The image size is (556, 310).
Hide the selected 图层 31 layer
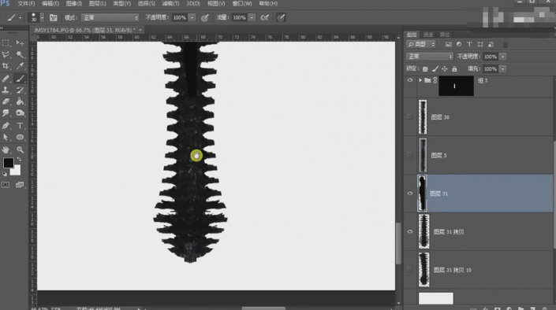pyautogui.click(x=410, y=194)
